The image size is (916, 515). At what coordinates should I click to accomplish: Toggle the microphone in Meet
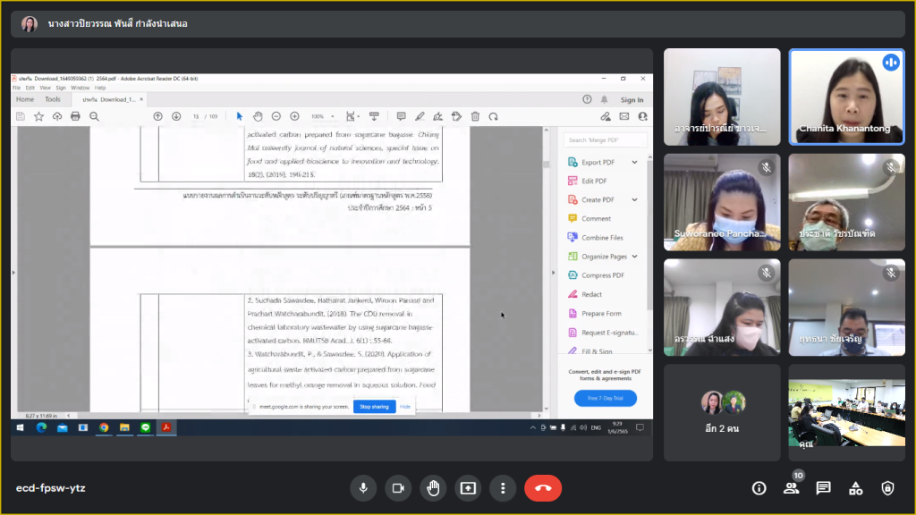pos(363,488)
